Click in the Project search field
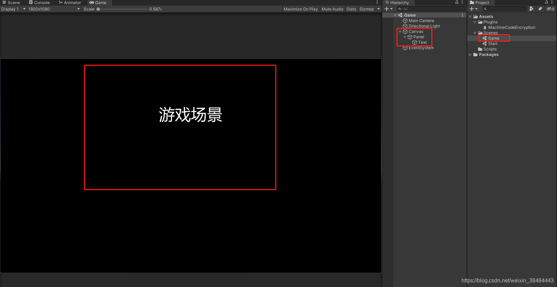557x287 pixels. (x=505, y=9)
